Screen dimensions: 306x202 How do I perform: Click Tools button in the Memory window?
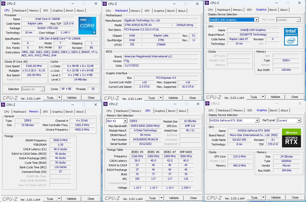[x=50, y=199]
